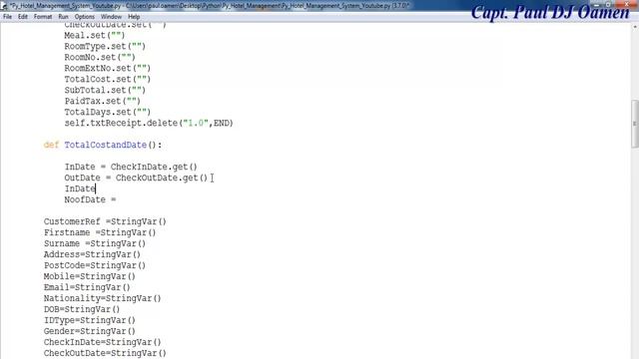Click on TotalCost.set("") line
This screenshot has height=359, width=639.
[108, 80]
